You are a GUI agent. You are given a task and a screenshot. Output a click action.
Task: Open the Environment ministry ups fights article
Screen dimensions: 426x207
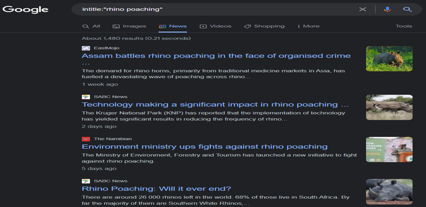tap(204, 146)
